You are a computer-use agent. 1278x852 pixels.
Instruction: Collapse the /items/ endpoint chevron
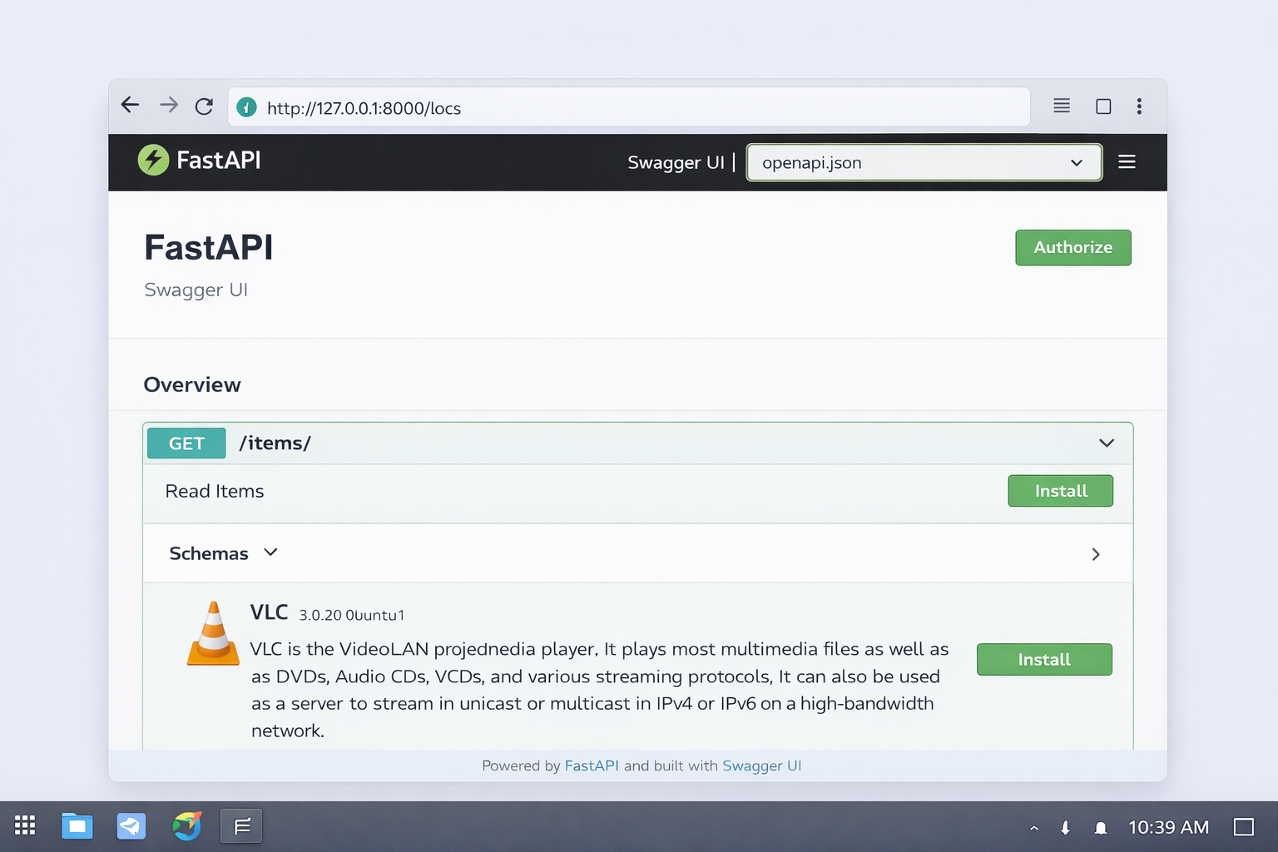click(x=1107, y=443)
